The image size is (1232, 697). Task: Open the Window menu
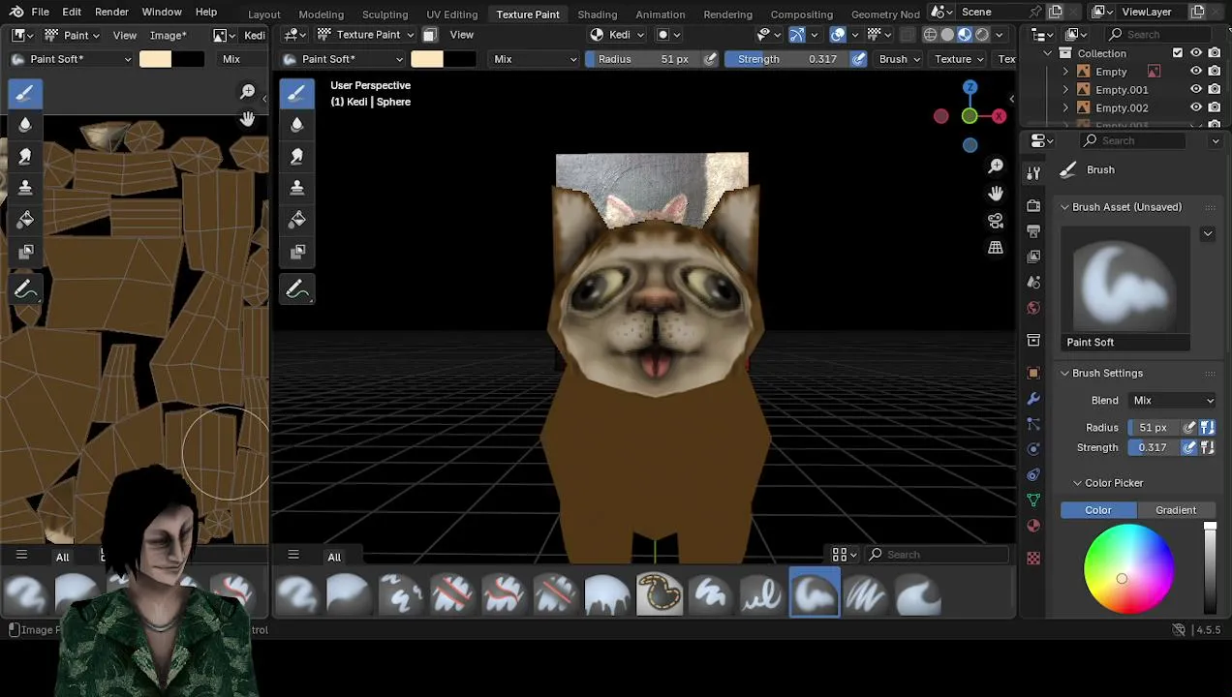162,12
